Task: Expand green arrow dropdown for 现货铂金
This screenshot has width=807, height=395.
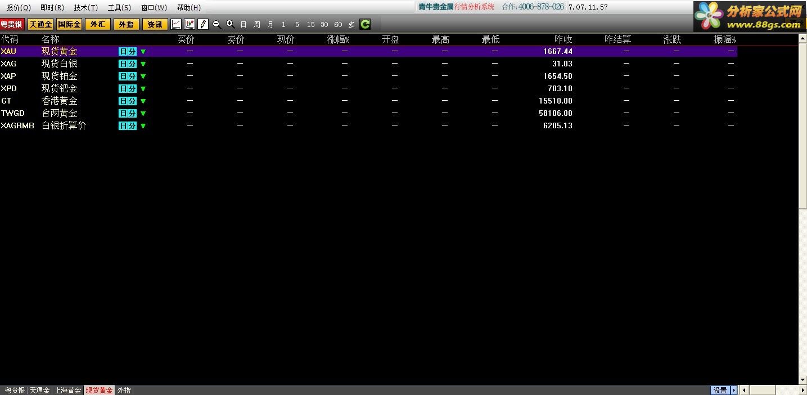Action: tap(143, 76)
